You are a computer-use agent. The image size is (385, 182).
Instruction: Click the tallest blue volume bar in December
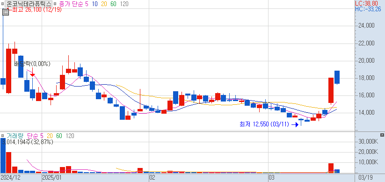point(3,155)
